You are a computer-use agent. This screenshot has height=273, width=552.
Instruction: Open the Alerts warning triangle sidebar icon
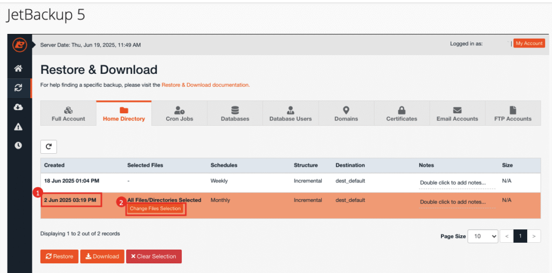(x=18, y=127)
